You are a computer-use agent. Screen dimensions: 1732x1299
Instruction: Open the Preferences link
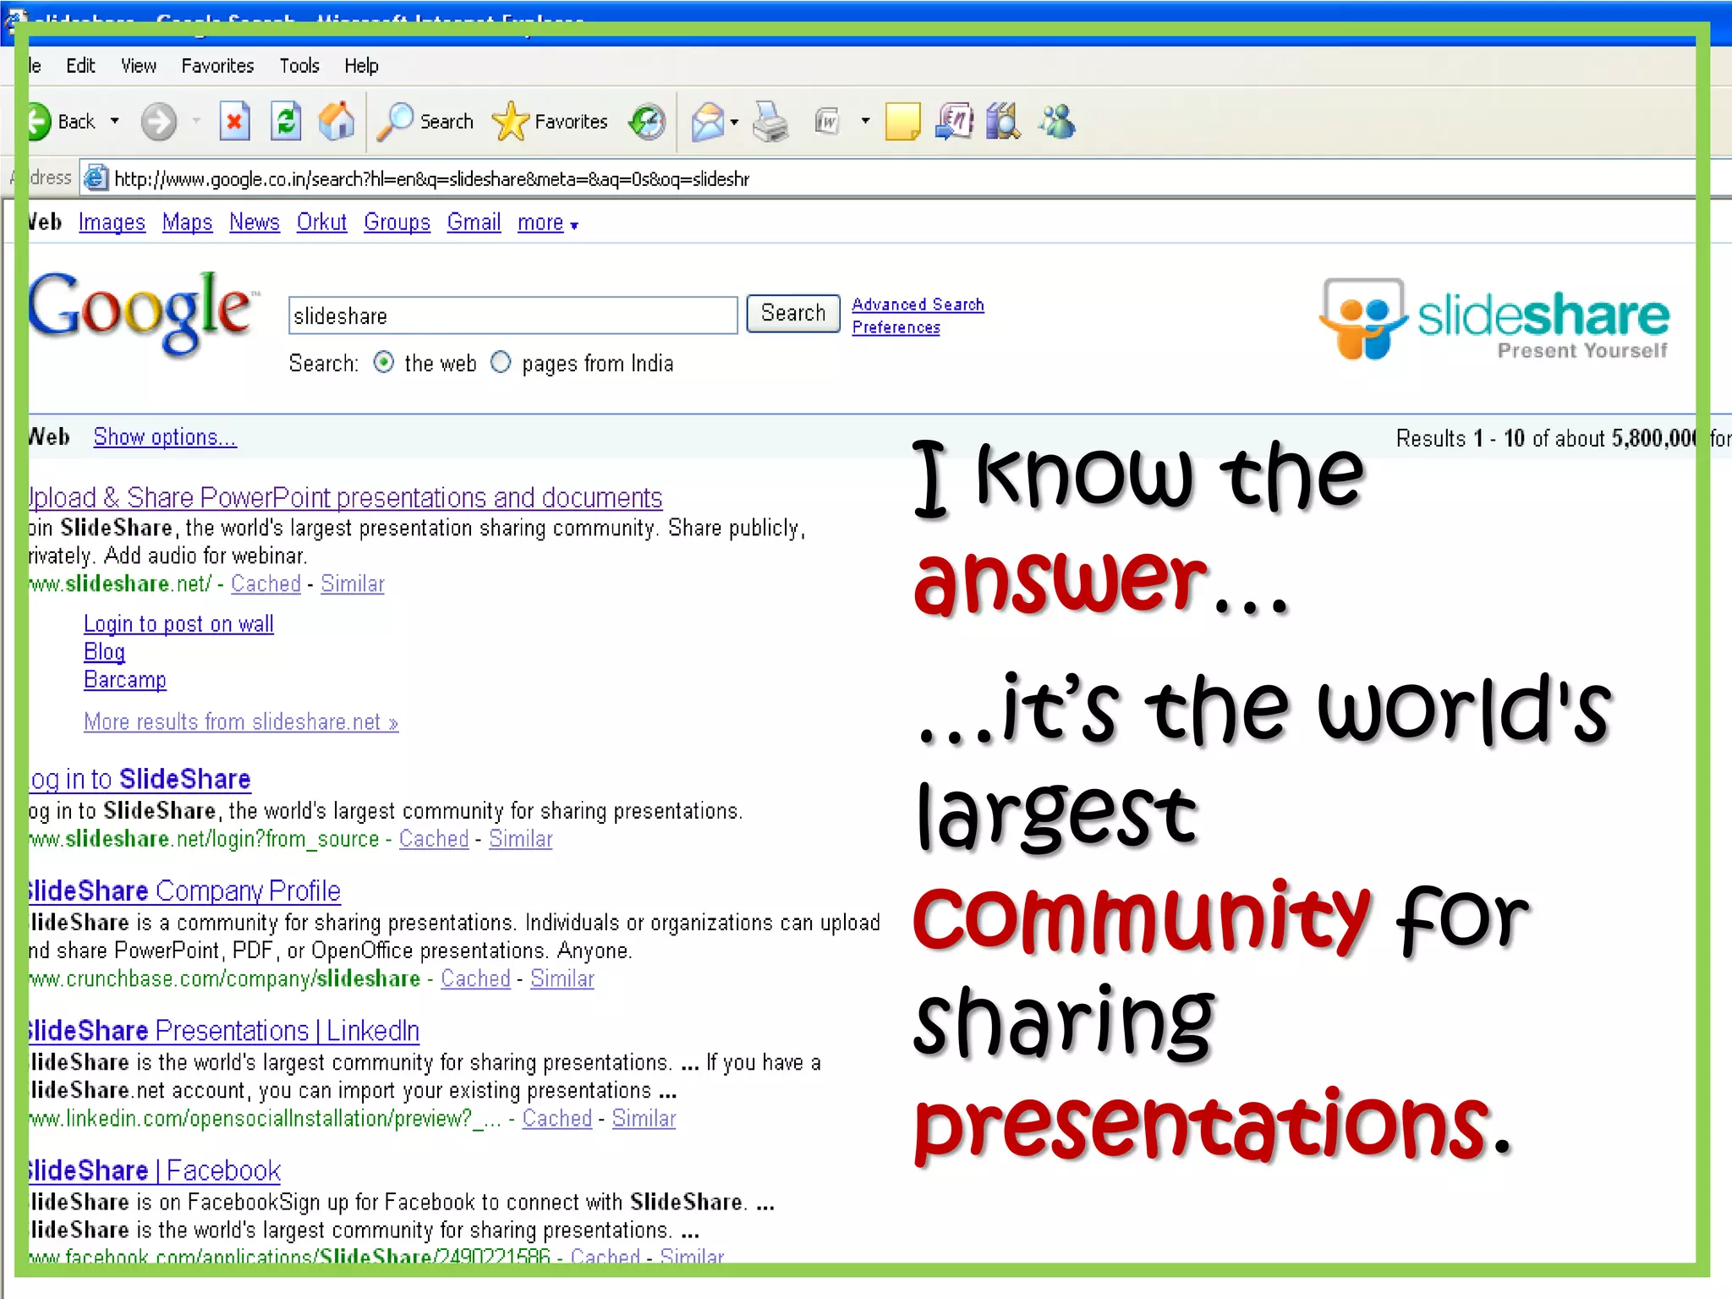(x=896, y=327)
